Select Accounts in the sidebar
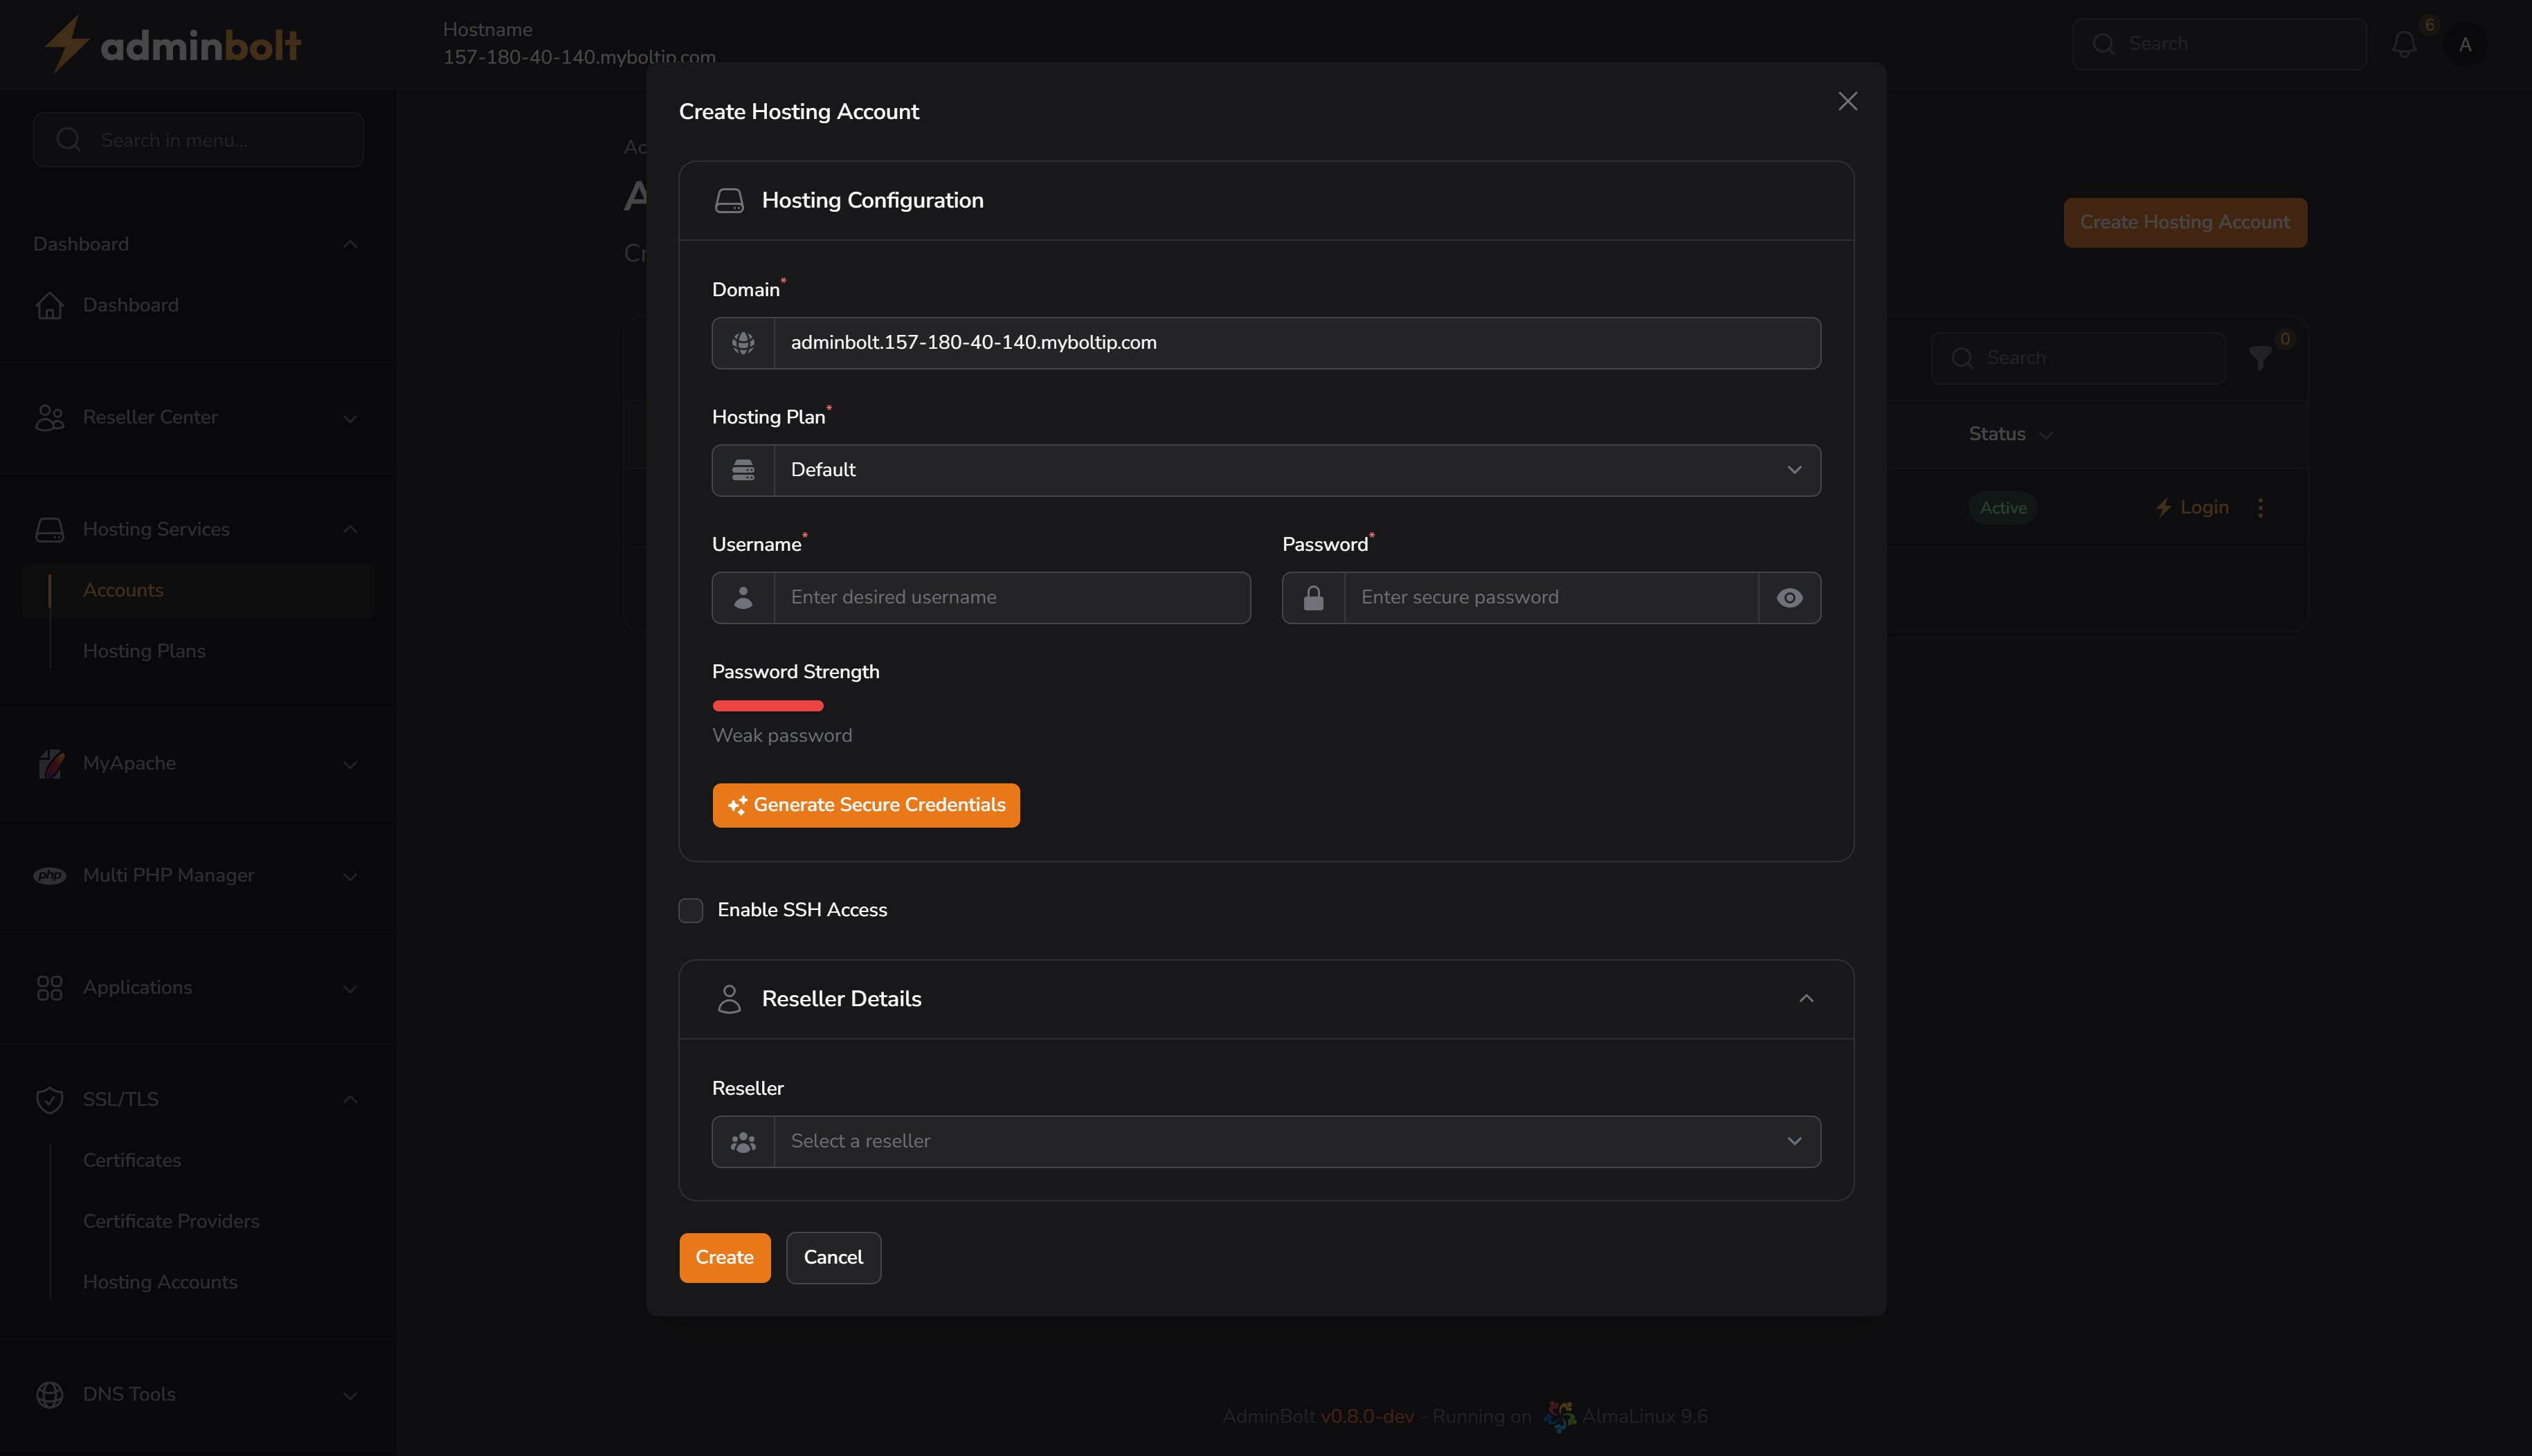The width and height of the screenshot is (2532, 1456). click(x=123, y=590)
